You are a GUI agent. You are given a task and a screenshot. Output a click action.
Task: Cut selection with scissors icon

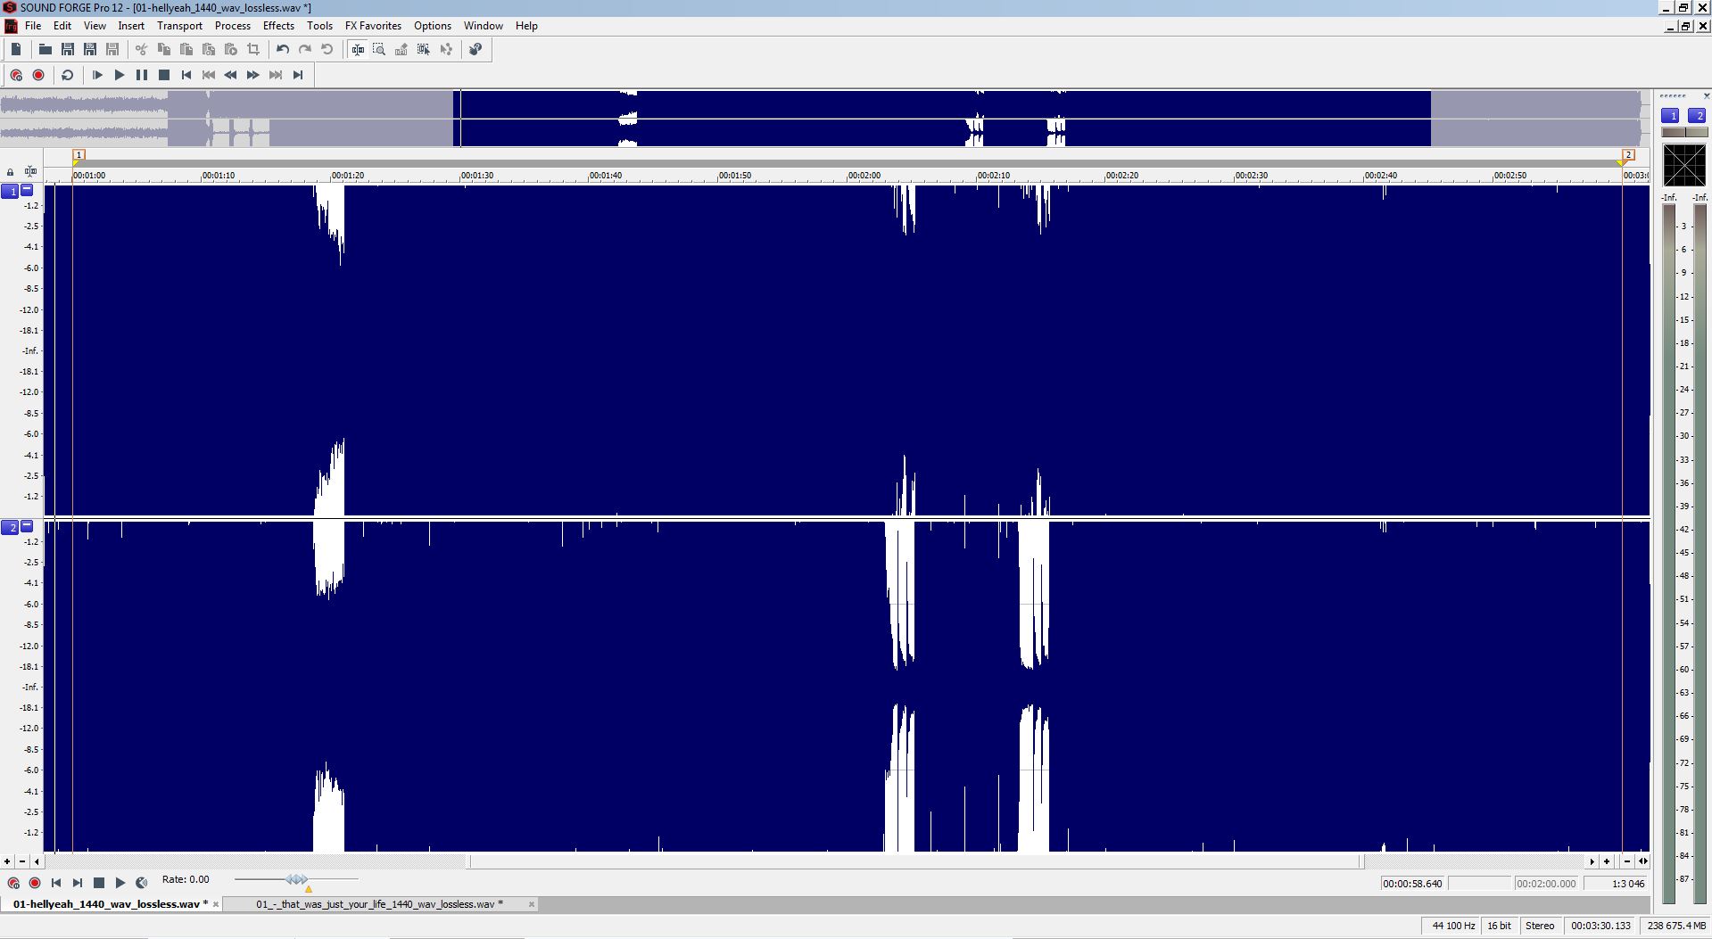click(x=141, y=50)
